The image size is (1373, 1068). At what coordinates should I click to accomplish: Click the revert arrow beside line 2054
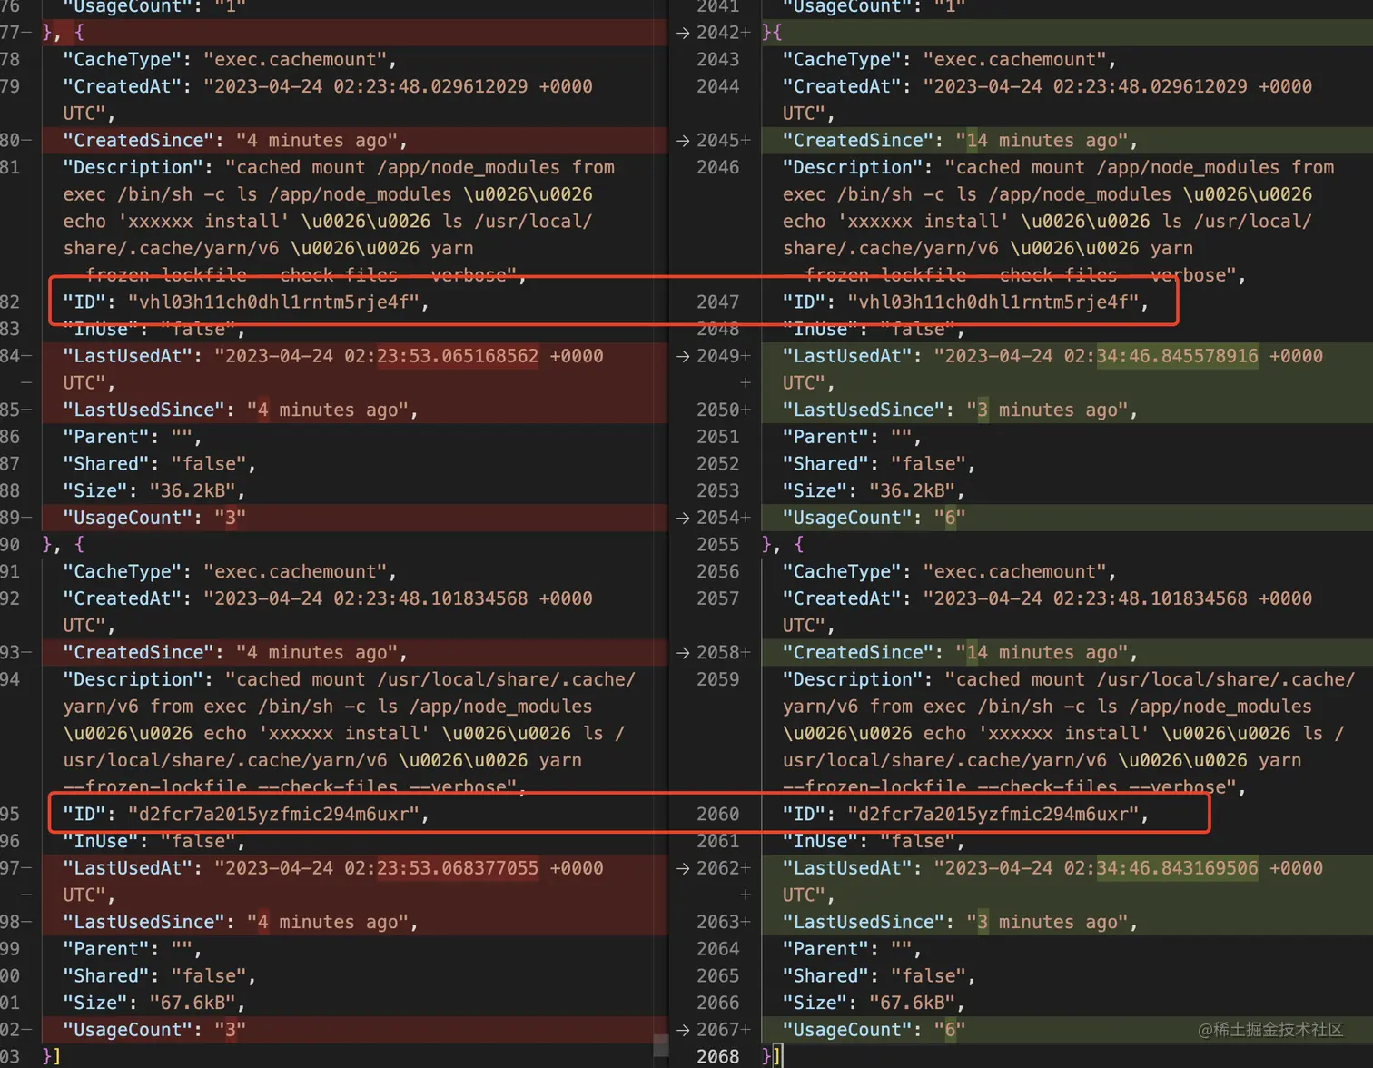pos(682,518)
